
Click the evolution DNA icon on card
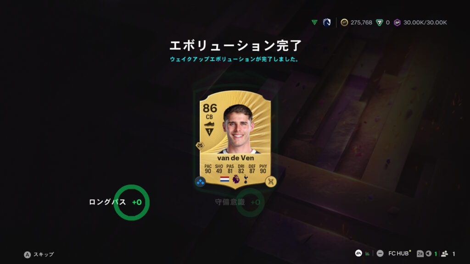271,181
